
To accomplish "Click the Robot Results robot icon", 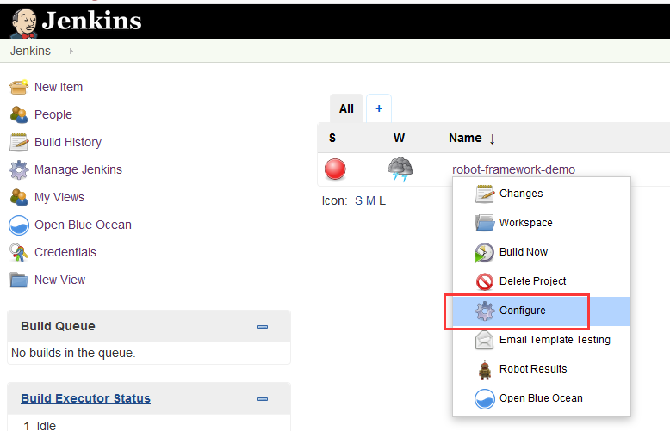I will (x=485, y=370).
